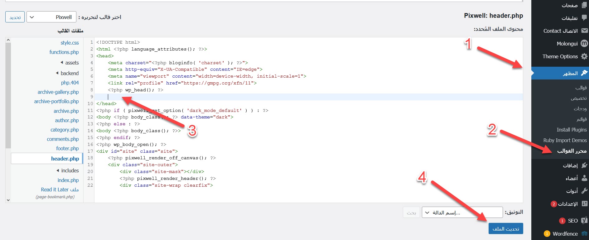Open the Plugins plug icon
Viewport: 589px width, 240px height.
point(584,165)
